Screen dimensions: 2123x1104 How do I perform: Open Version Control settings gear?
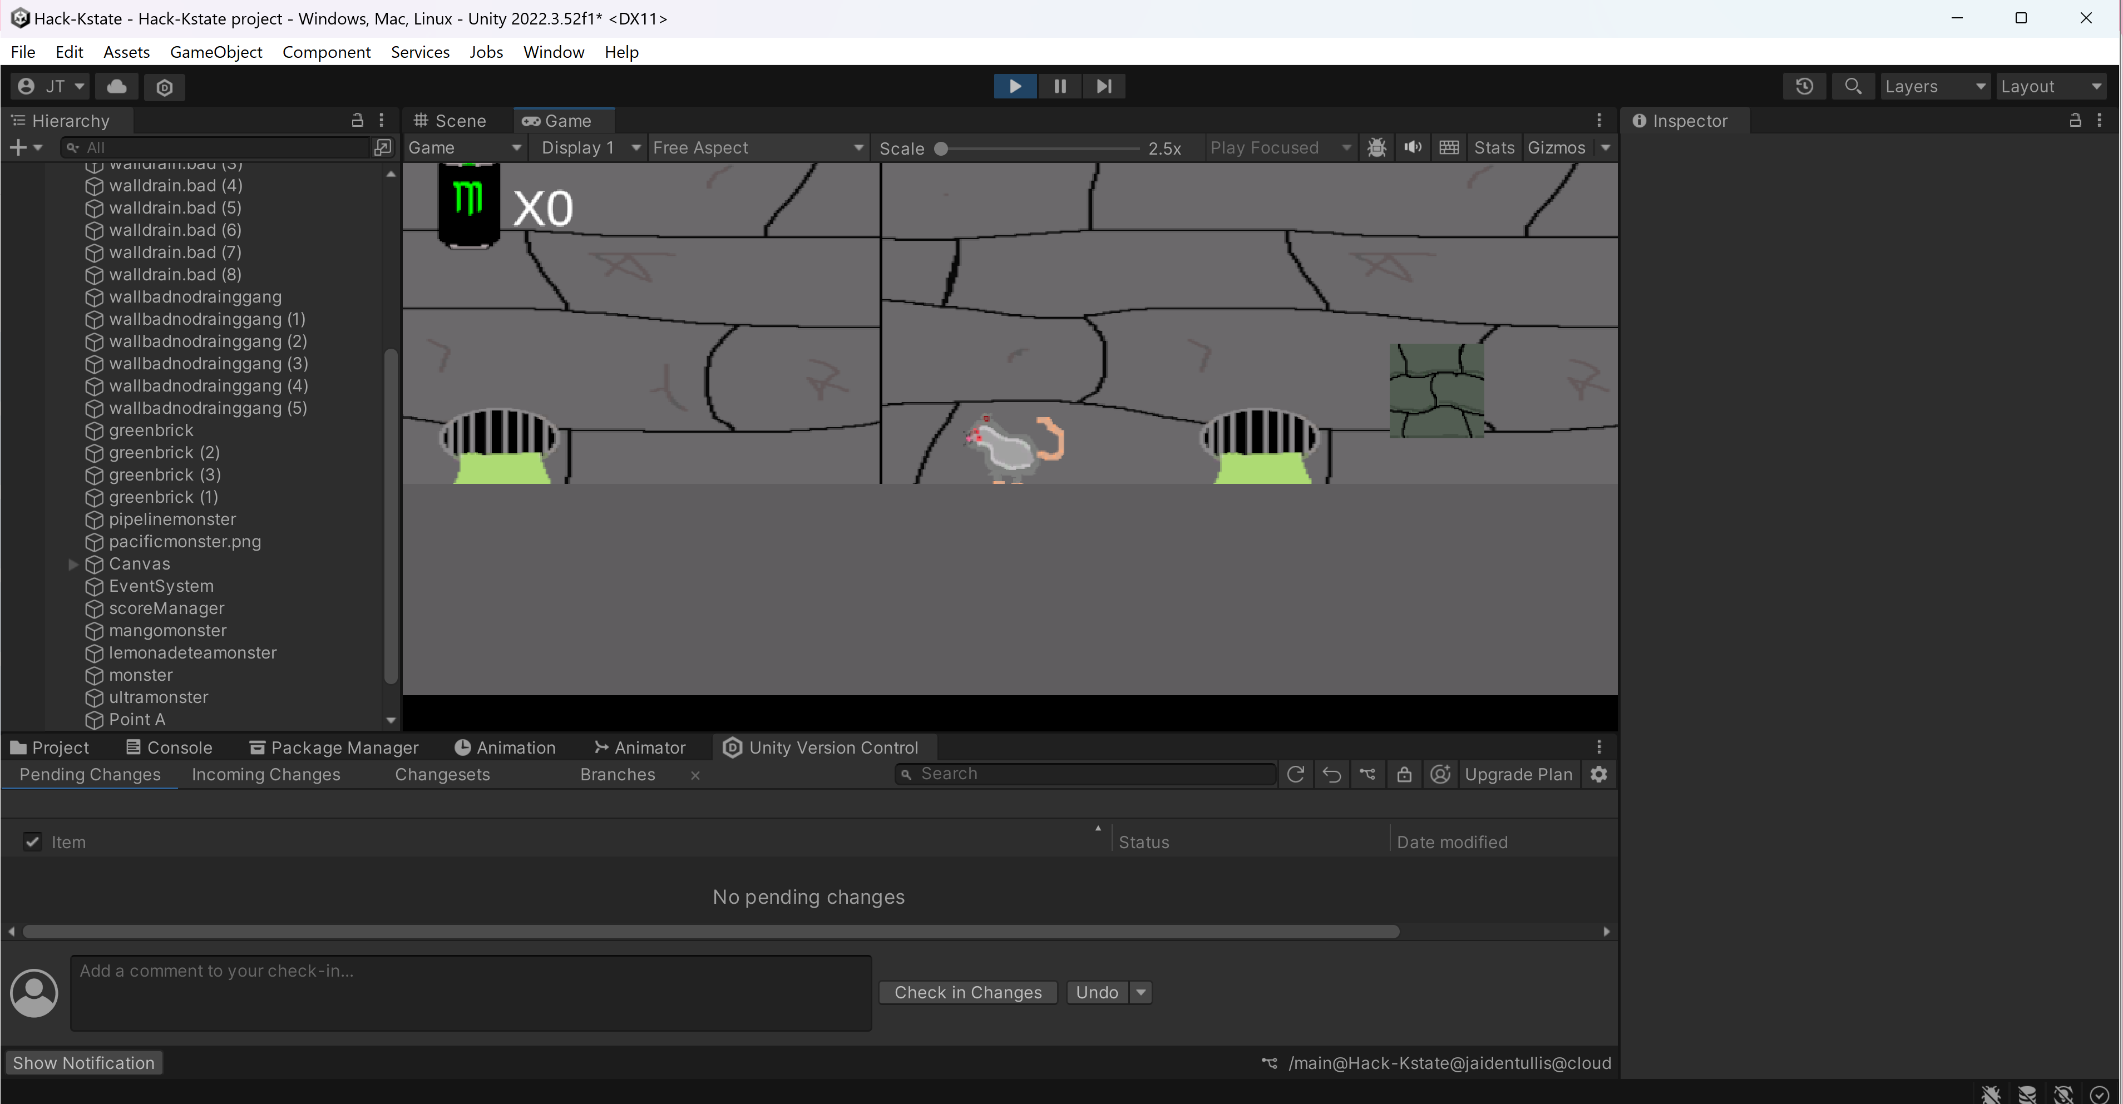pyautogui.click(x=1599, y=774)
